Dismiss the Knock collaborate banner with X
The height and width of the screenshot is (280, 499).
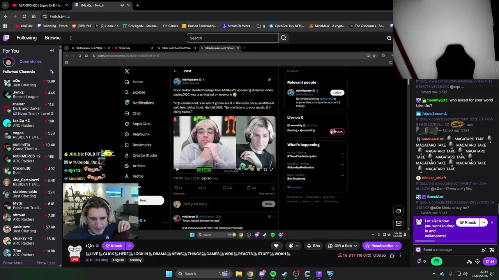click(492, 222)
